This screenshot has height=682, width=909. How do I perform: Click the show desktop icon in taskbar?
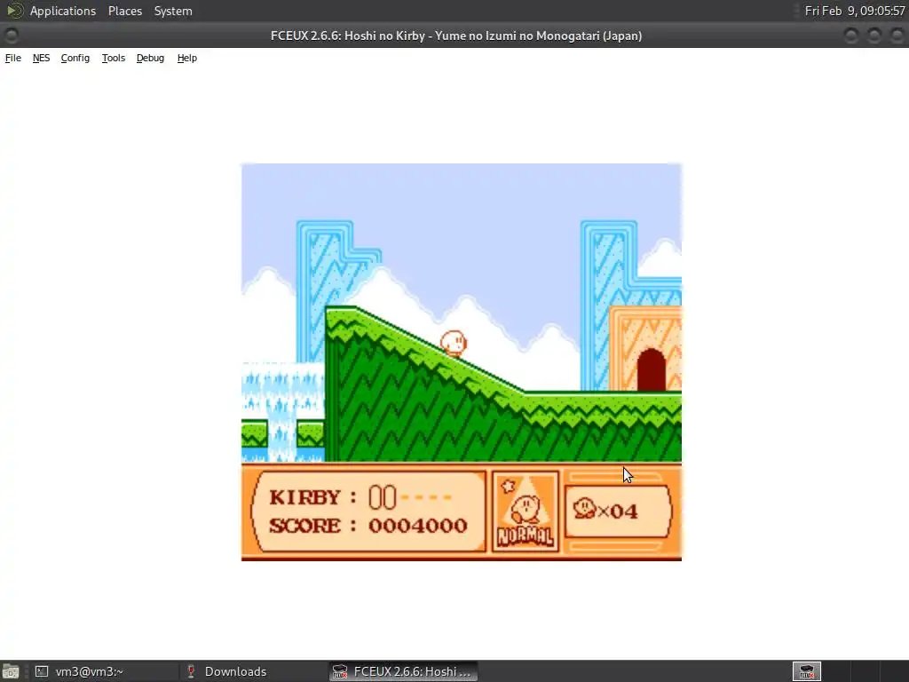point(11,671)
